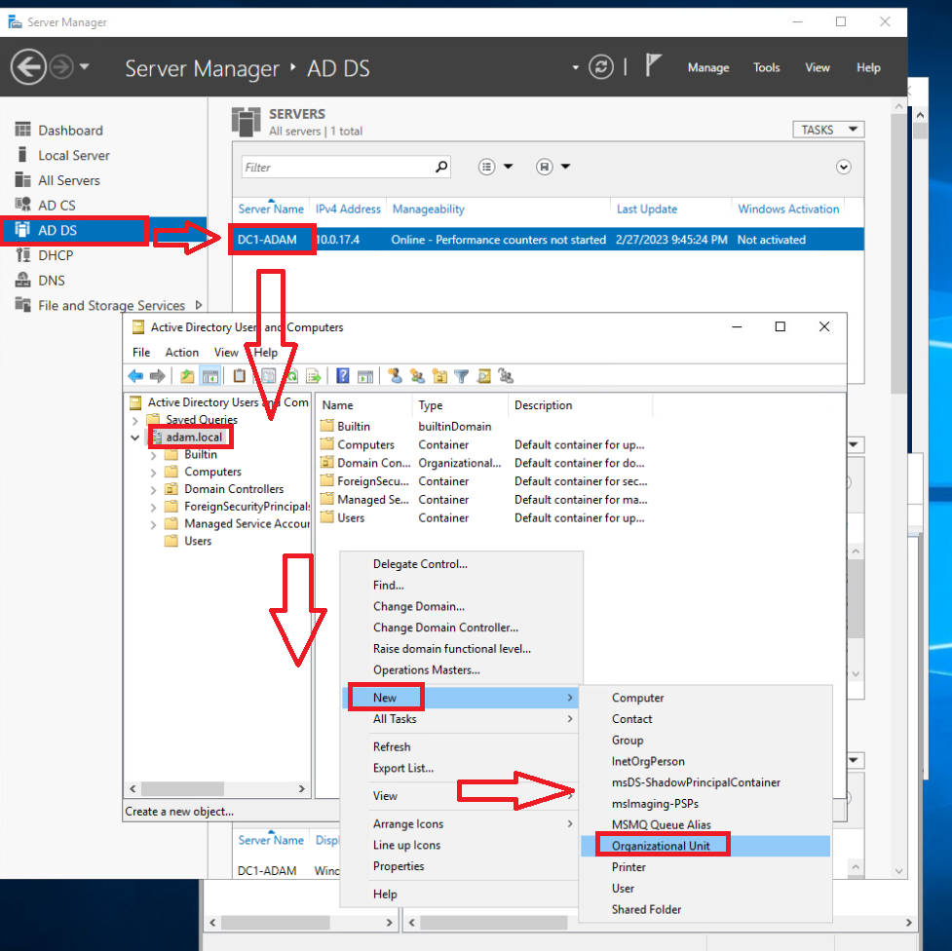952x951 pixels.
Task: Click Delegate Control in context menu
Action: pos(420,563)
